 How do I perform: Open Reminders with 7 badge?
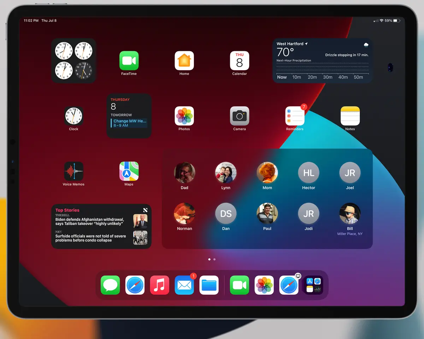pos(295,116)
